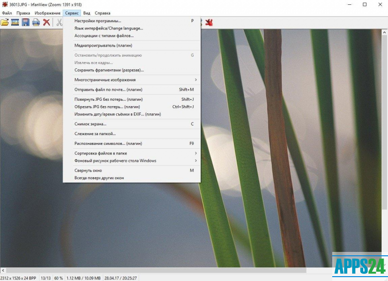Click the Open file folder icon
This screenshot has height=281, width=388.
[x=5, y=22]
